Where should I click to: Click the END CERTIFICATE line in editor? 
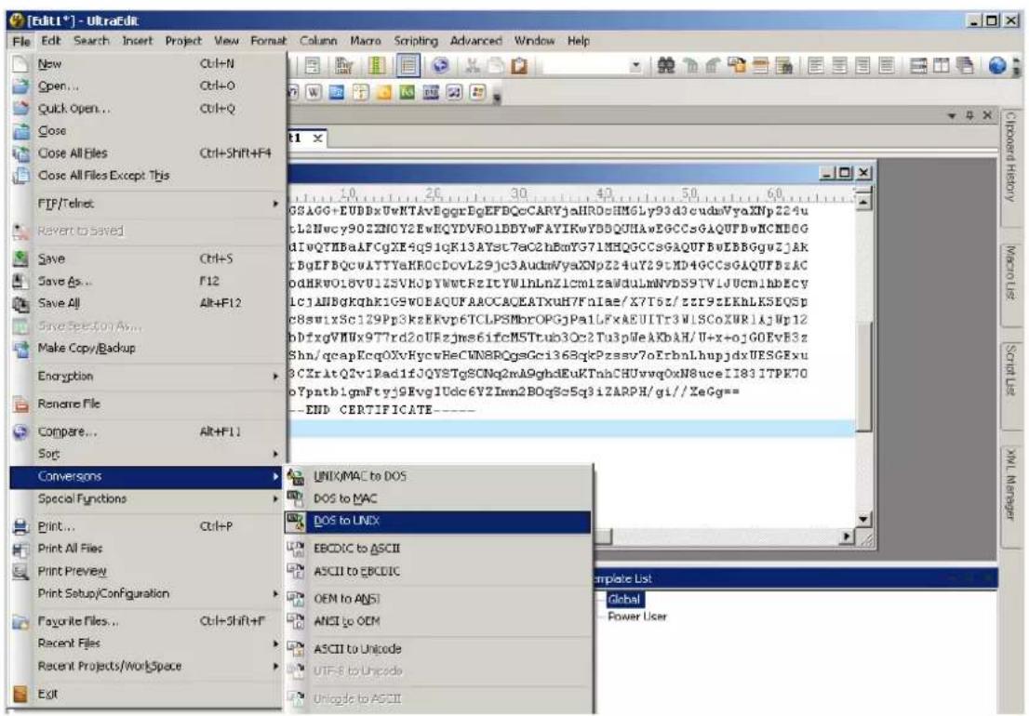coord(381,410)
